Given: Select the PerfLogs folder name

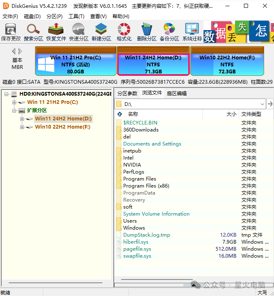Looking at the screenshot, I should point(133,172).
